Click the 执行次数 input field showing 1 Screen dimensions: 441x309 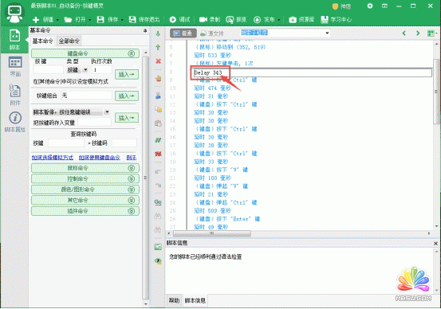[x=101, y=69]
